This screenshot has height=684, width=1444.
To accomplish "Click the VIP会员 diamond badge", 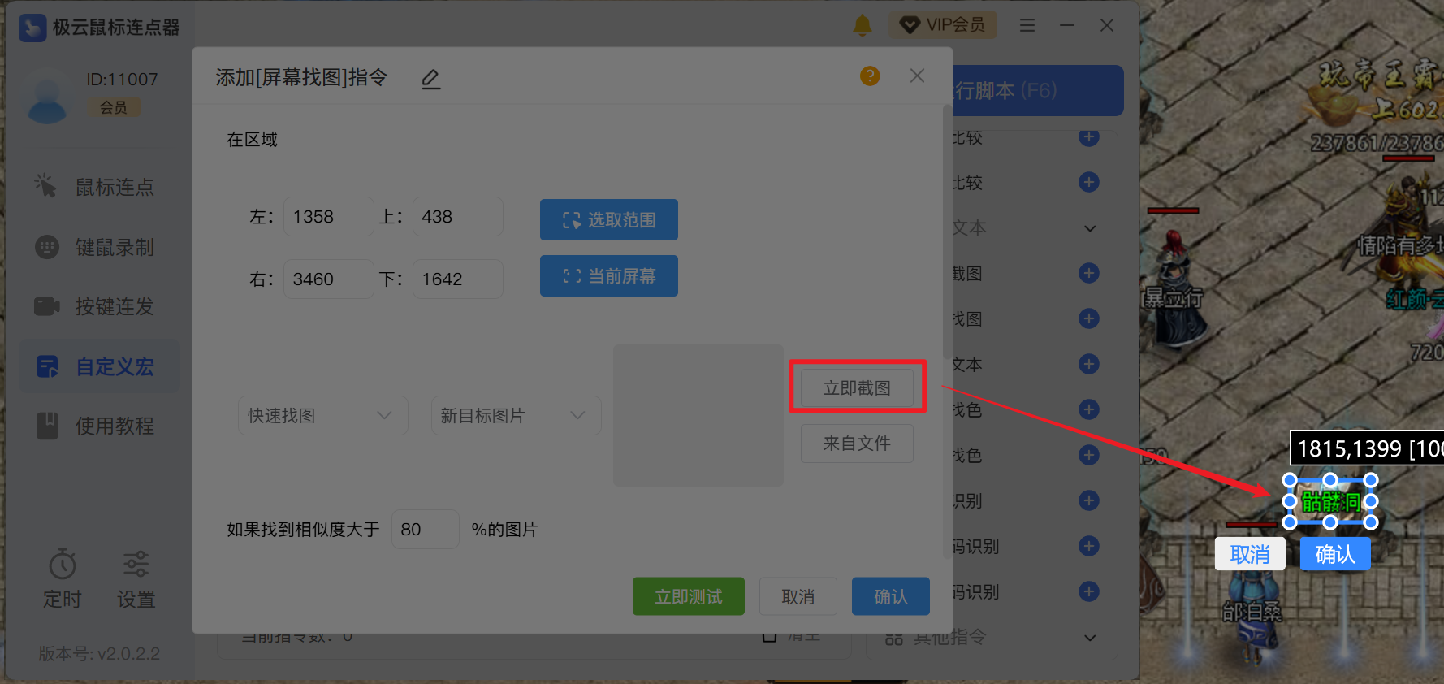I will point(942,25).
